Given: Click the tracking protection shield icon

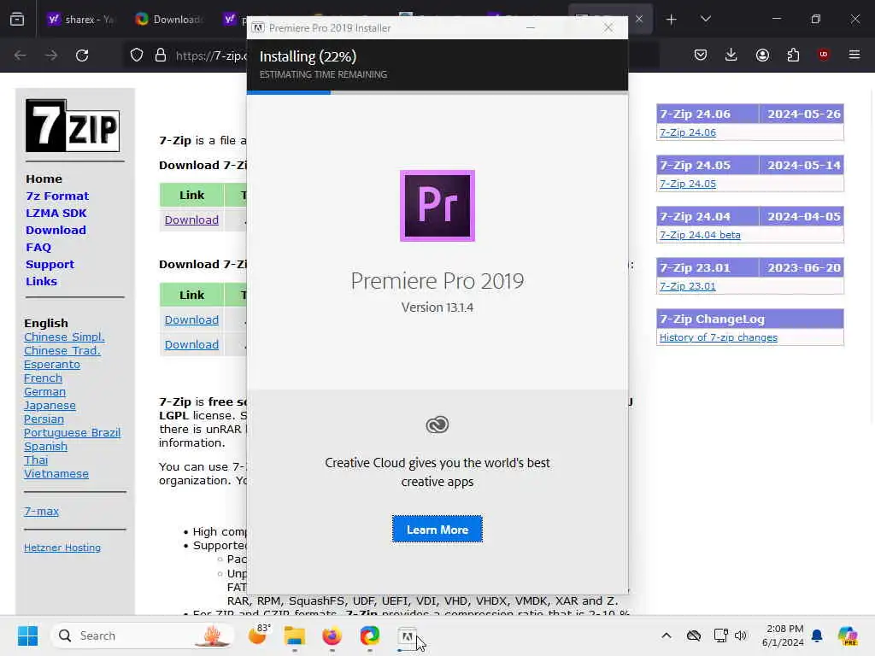Looking at the screenshot, I should tap(137, 56).
